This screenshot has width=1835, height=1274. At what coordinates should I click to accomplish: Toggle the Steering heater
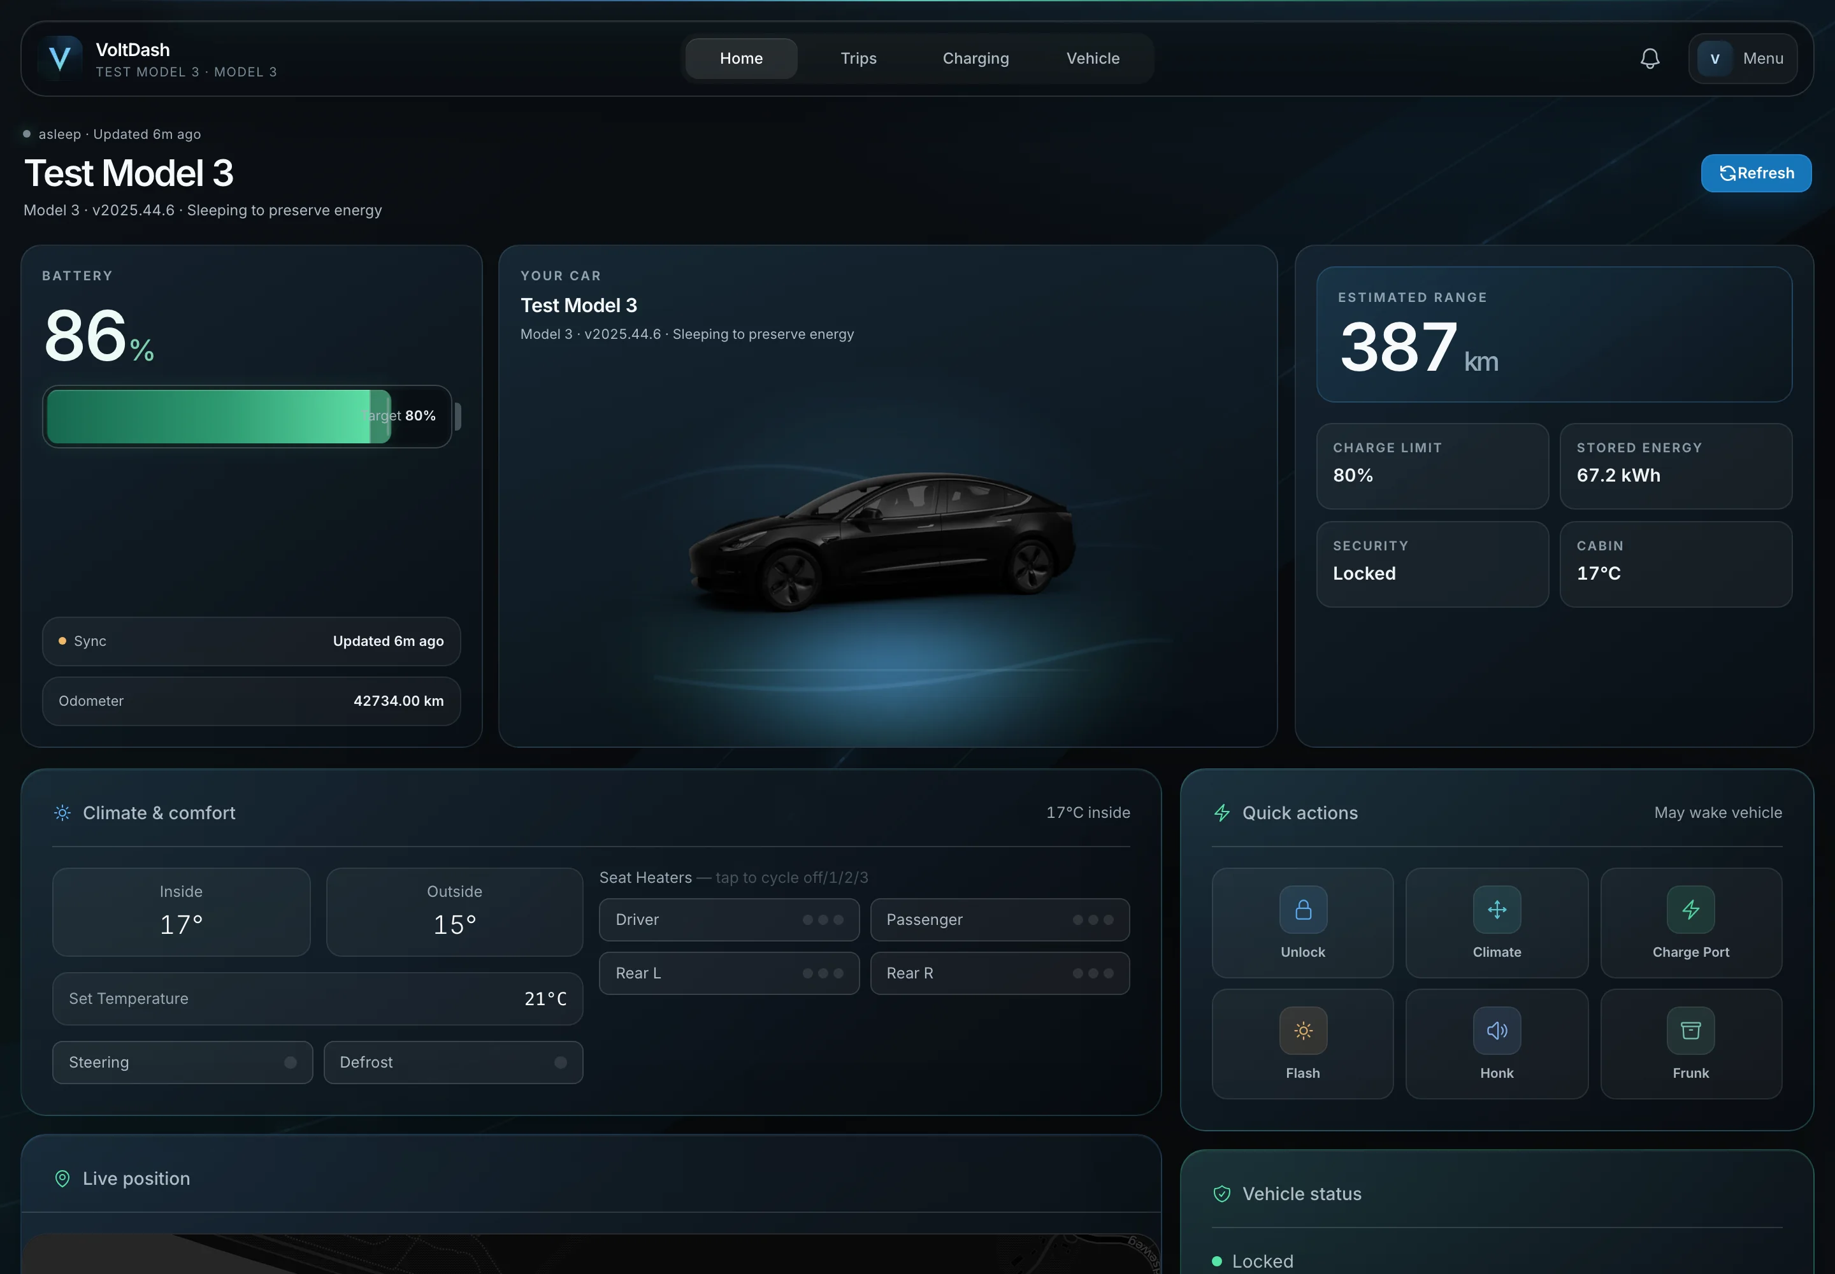182,1062
